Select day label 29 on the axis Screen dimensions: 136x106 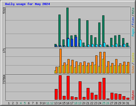click(120, 103)
